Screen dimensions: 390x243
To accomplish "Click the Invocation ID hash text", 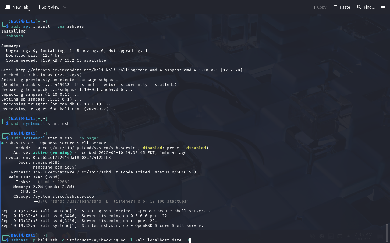I will [72, 158].
